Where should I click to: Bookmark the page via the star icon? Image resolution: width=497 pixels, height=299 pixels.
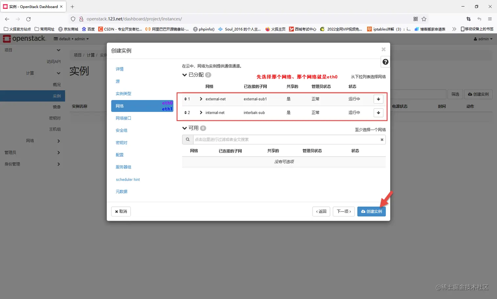[424, 19]
